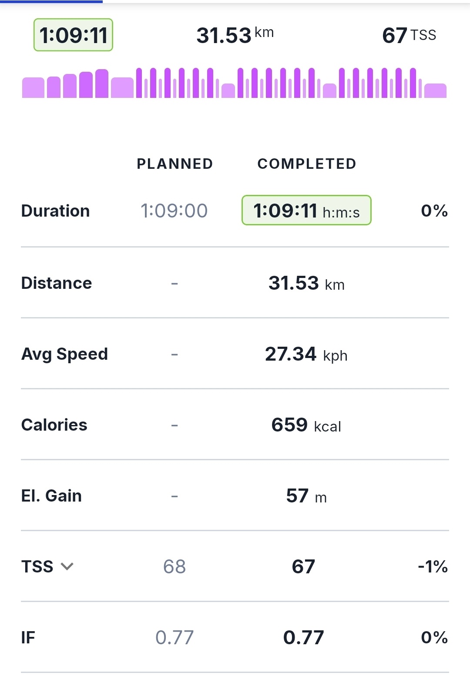Viewport: 470px width, 676px height.
Task: Select the final cool-down block in workout chart
Action: (435, 90)
